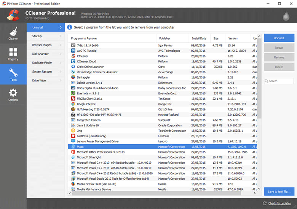Expand the Startup tools chevron
Viewport: 297px width, 209px height.
61,36
